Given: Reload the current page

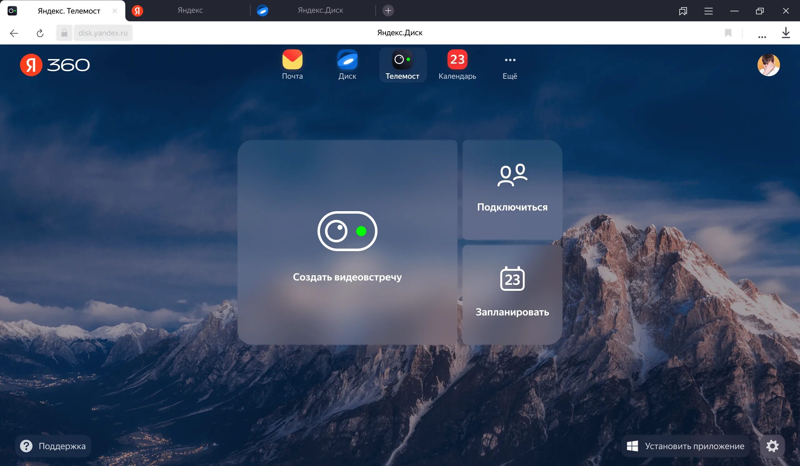Looking at the screenshot, I should point(40,33).
